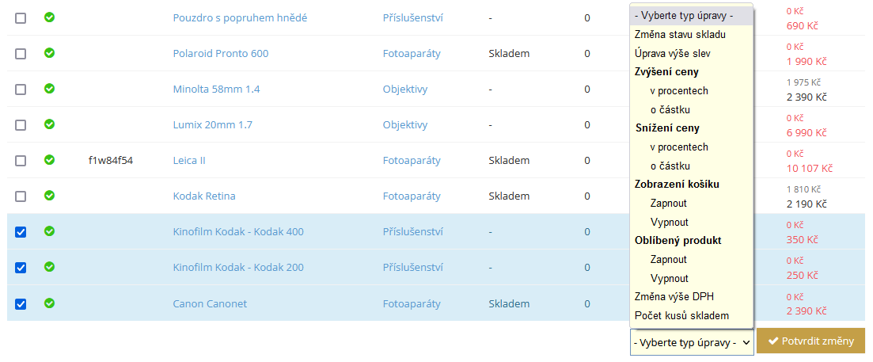Choose Změna stavu skladu option

[x=692, y=35]
